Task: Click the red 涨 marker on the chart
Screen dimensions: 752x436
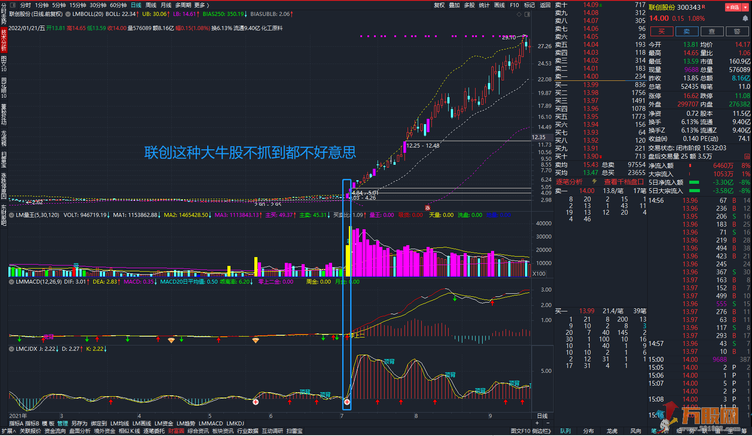Action: click(427, 208)
